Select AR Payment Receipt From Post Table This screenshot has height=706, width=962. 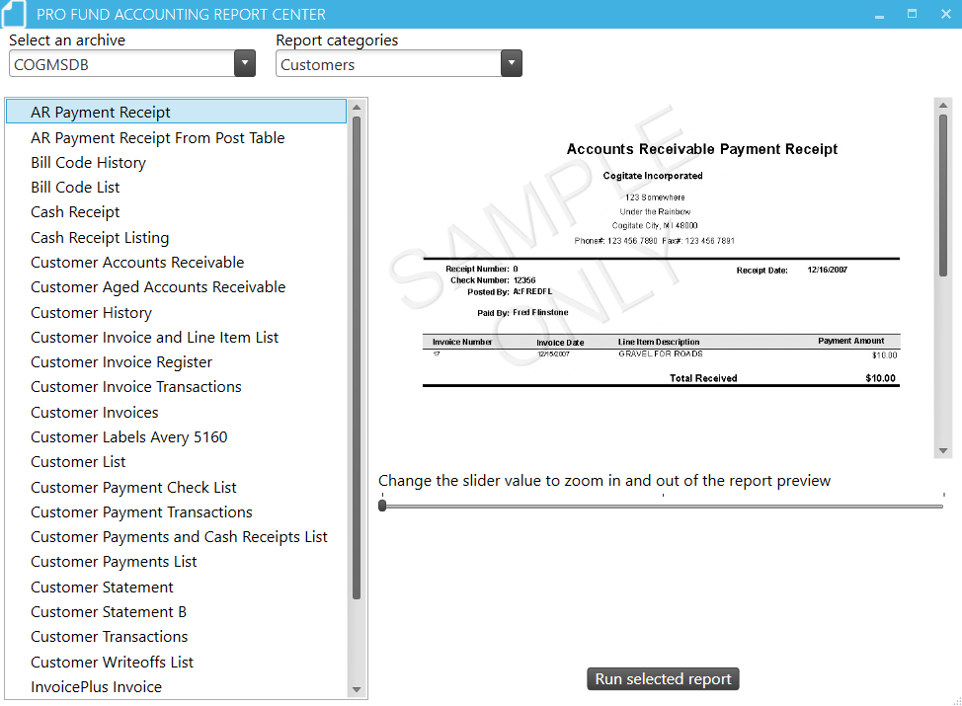[x=158, y=138]
